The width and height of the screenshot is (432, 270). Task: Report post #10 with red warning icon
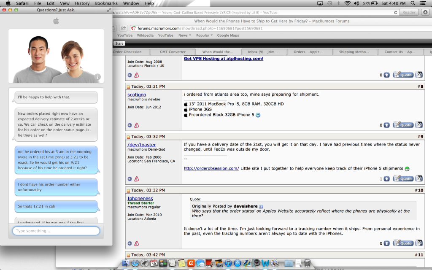pos(137,243)
